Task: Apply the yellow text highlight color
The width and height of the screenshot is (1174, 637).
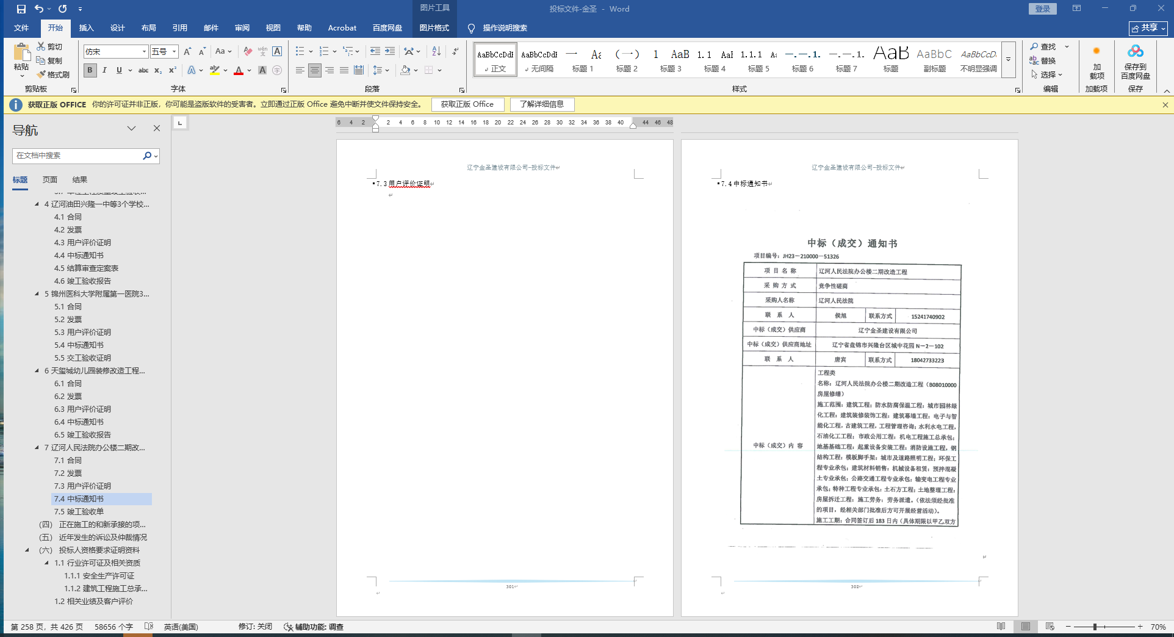Action: (x=215, y=70)
